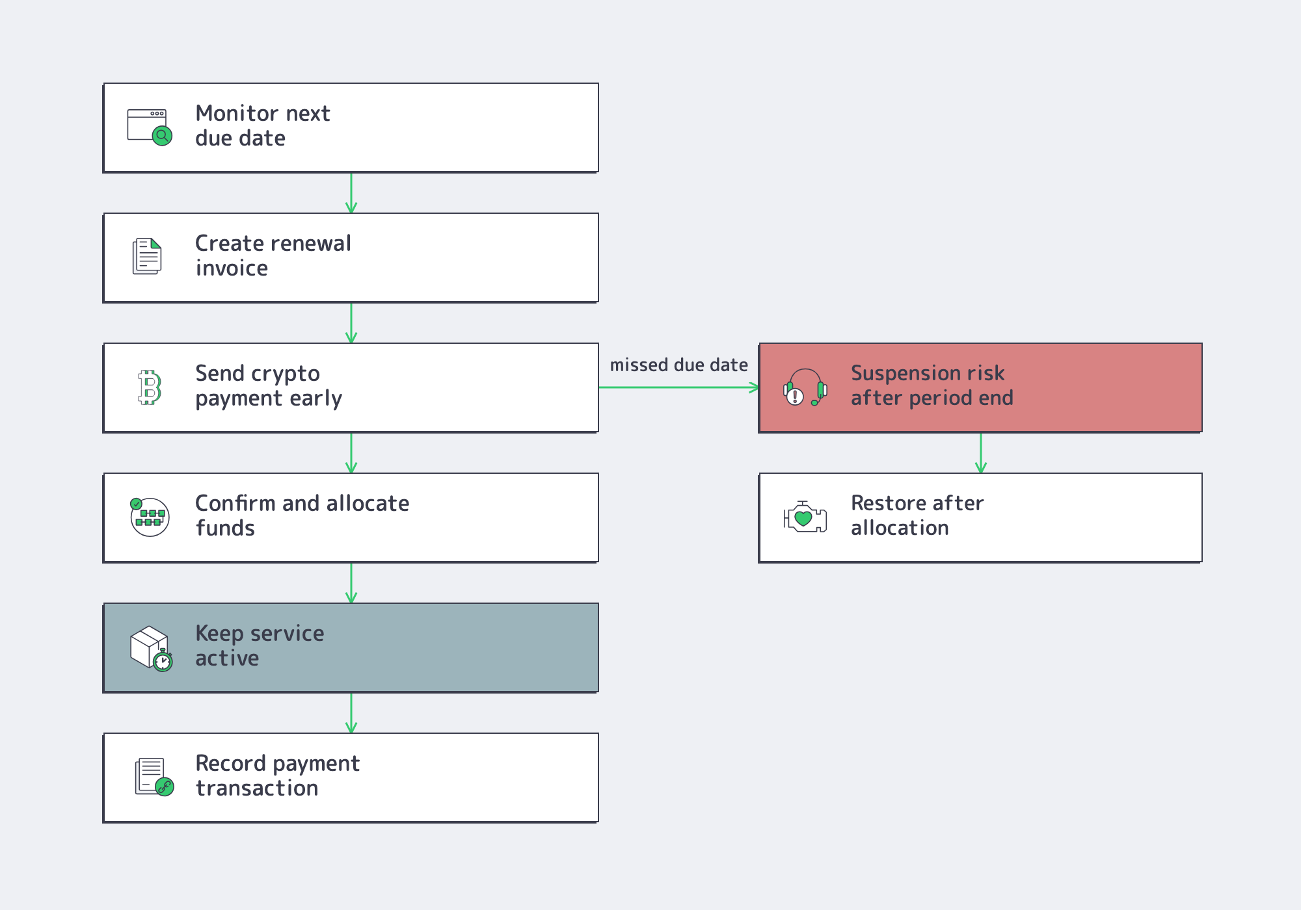
Task: Select the Restore after allocation box
Action: [x=980, y=517]
